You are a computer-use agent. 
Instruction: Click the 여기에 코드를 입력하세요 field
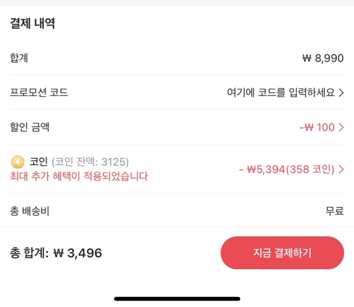pyautogui.click(x=281, y=93)
